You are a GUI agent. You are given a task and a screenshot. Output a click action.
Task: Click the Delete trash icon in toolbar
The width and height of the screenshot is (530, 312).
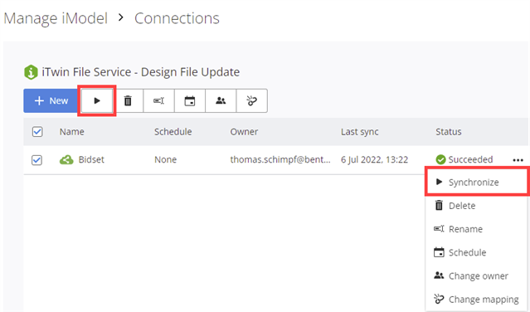128,100
